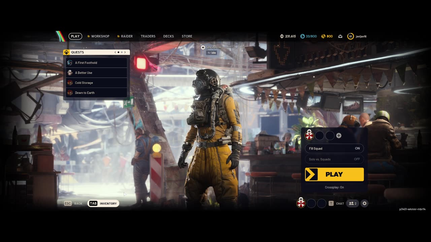Open the quest A First Foothold
Viewport: 431px width, 242px height.
tap(97, 63)
